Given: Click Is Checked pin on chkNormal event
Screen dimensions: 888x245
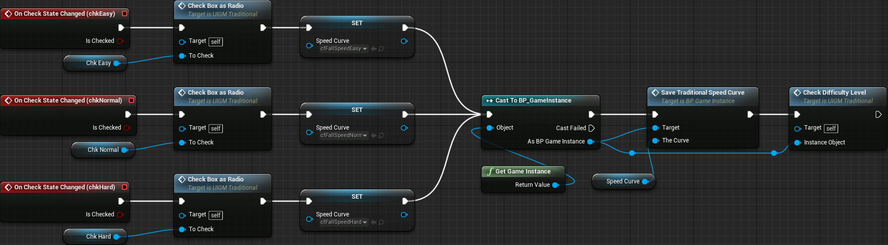Looking at the screenshot, I should tap(127, 128).
